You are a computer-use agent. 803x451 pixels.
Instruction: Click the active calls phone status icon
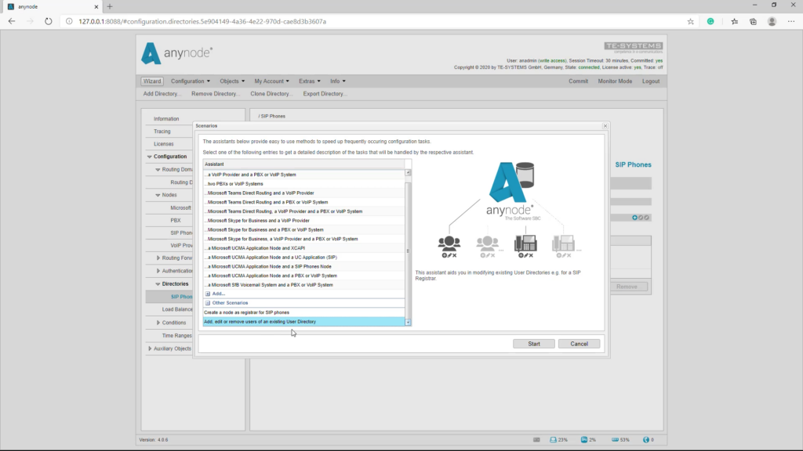click(x=646, y=440)
